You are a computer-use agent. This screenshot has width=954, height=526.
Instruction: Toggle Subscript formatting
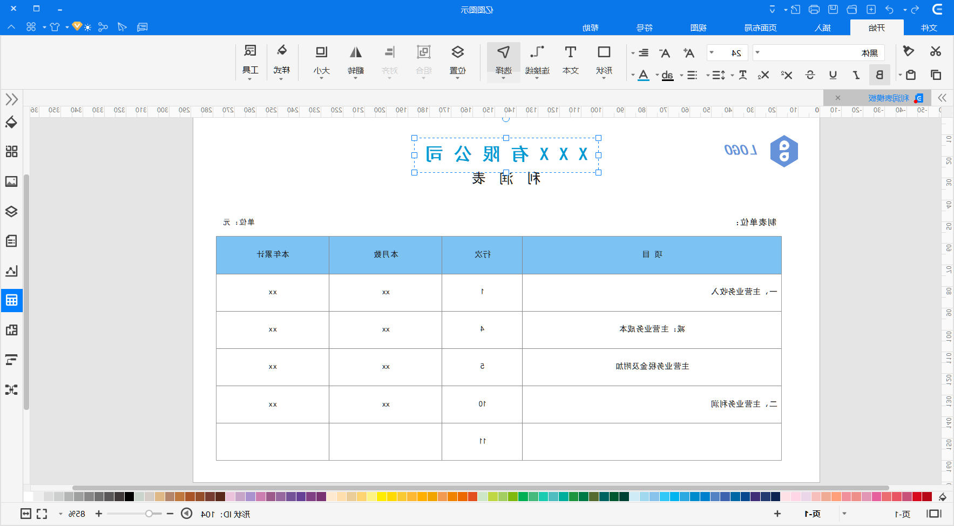763,75
